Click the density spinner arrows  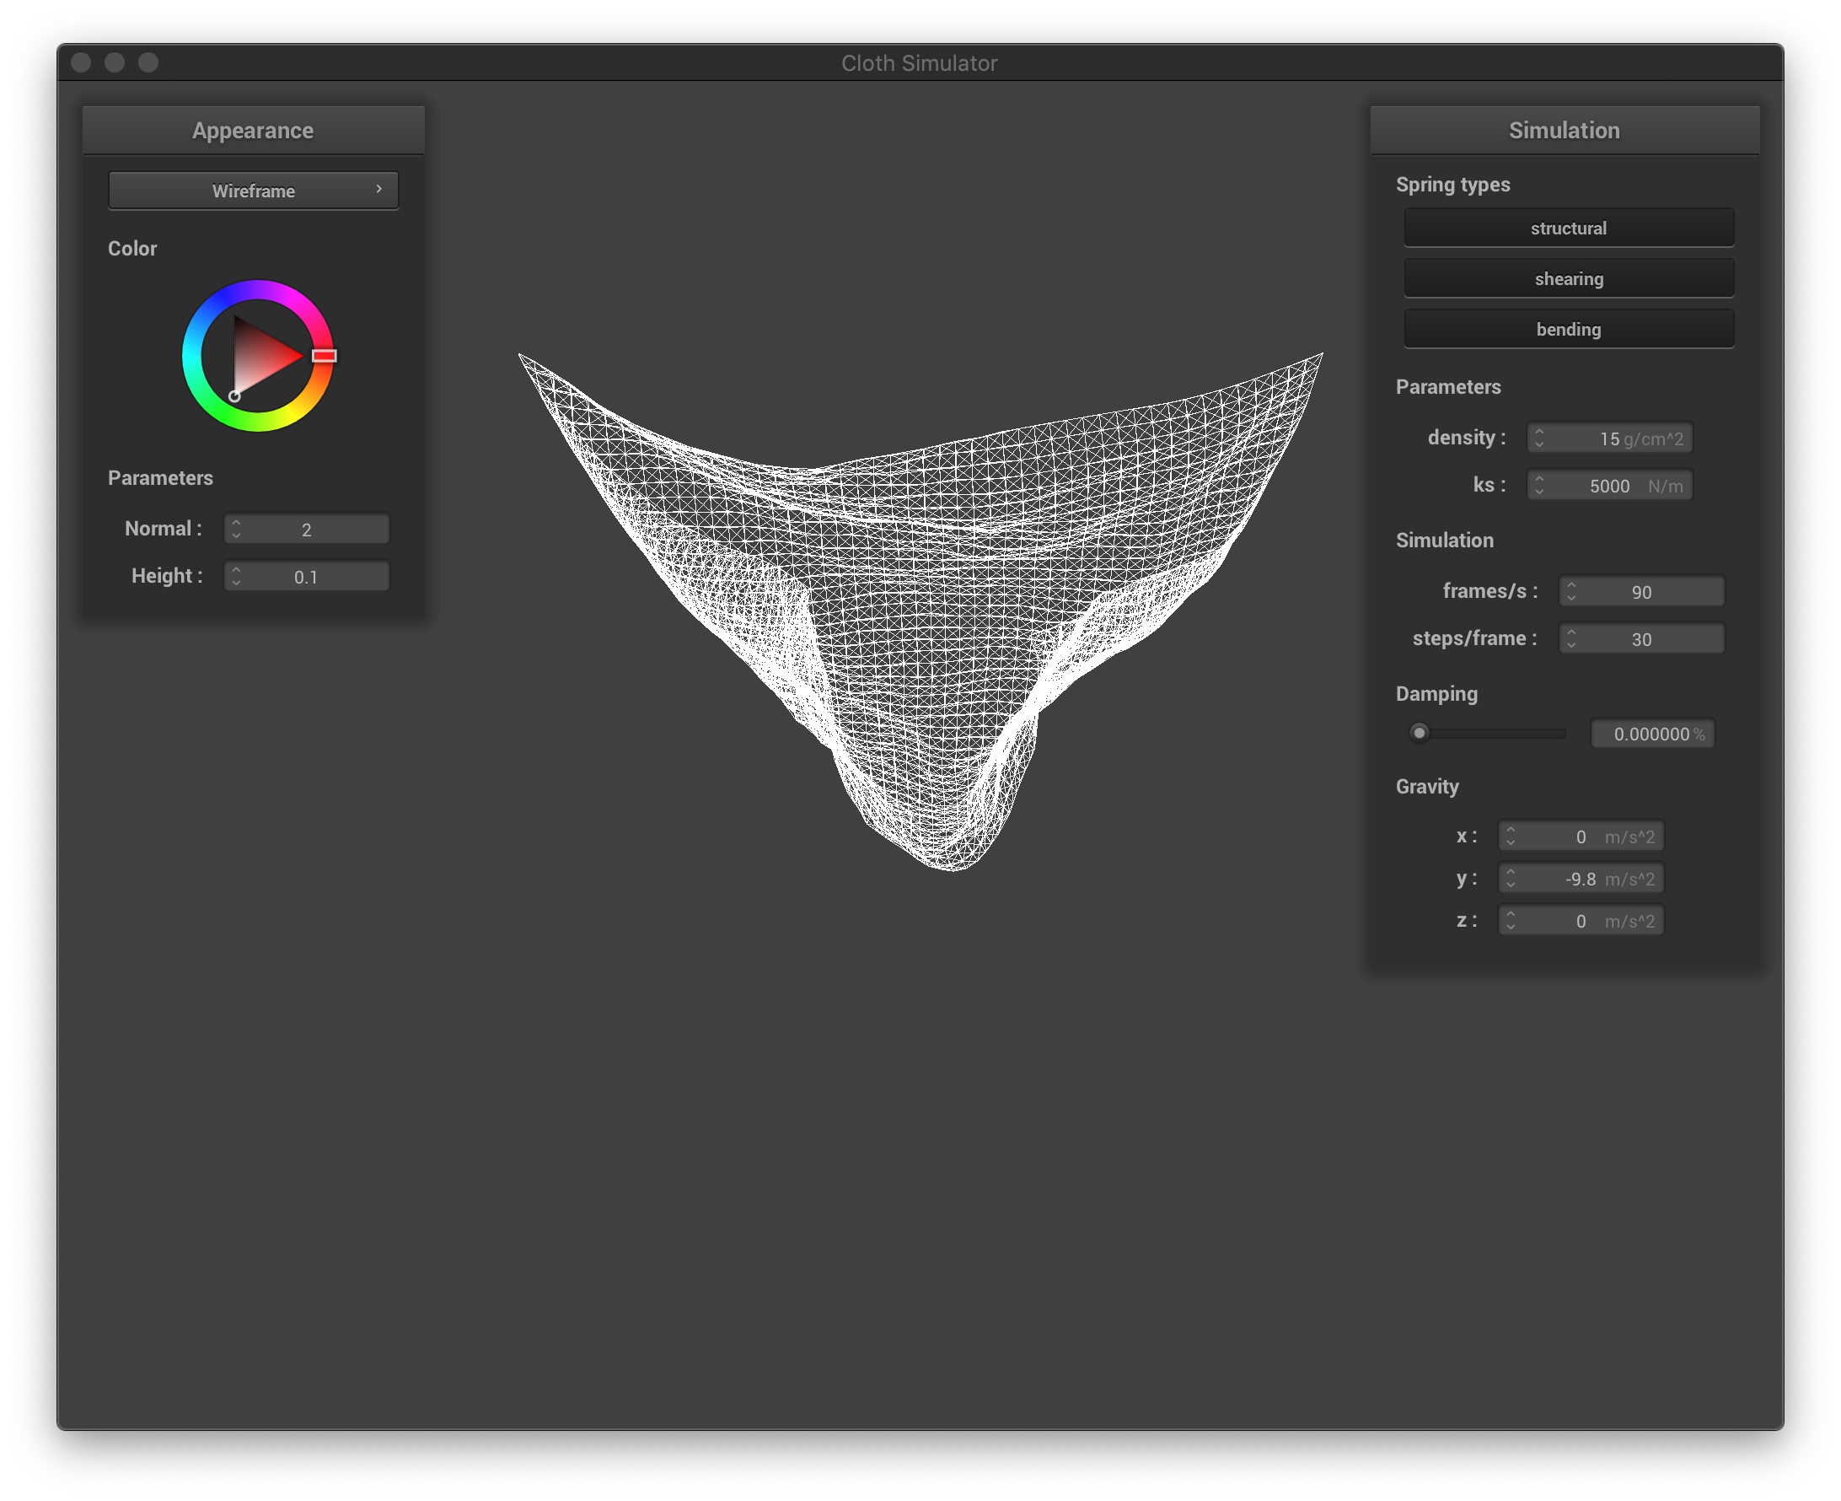click(1539, 438)
